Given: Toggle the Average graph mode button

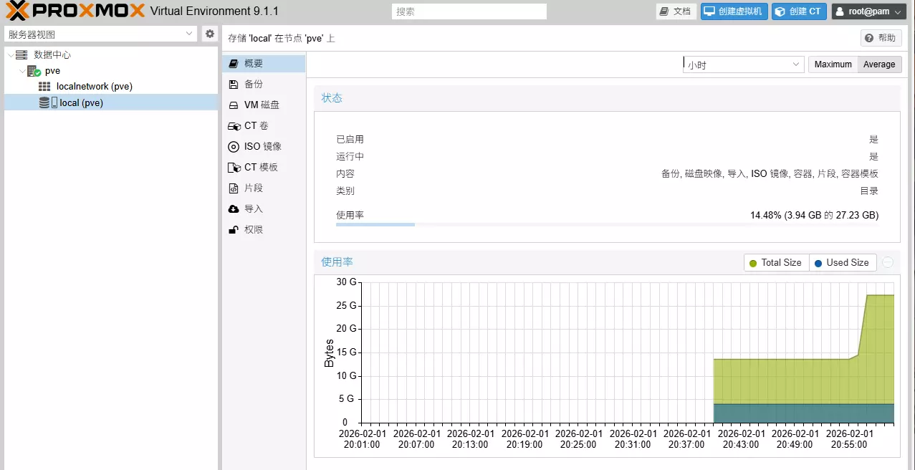Looking at the screenshot, I should (x=879, y=64).
